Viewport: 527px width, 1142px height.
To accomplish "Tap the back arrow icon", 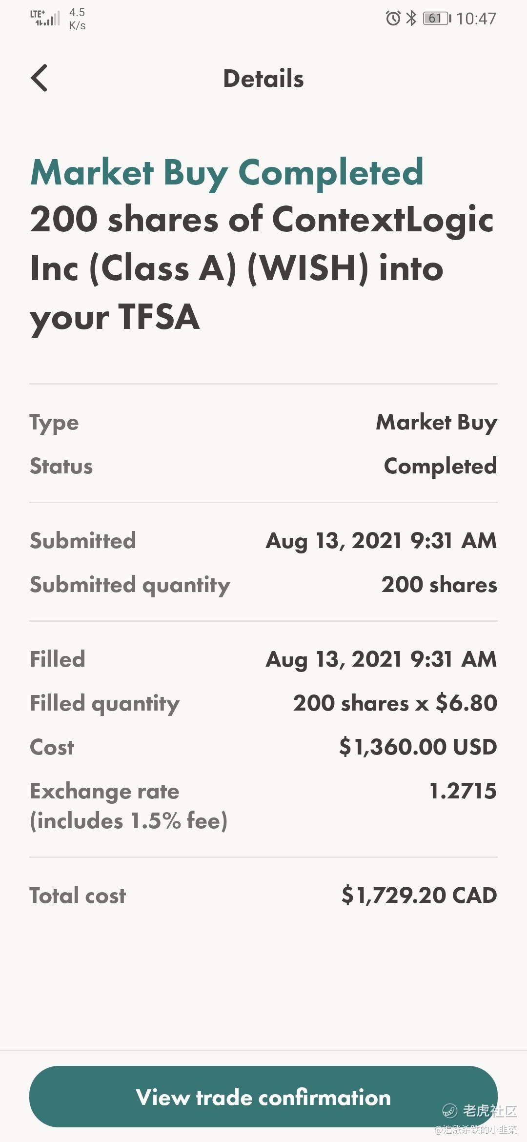I will click(x=39, y=78).
